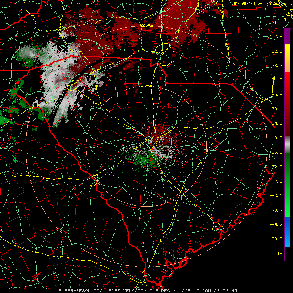Viewport: 293px width, 293px height.
Task: Click the 92.3 legend value
Action: [277, 51]
